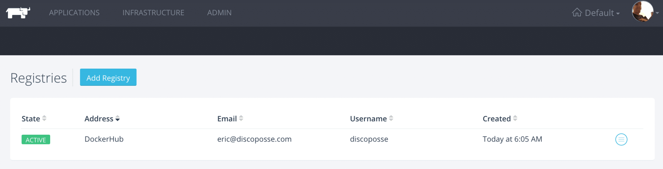Click the green ACTIVE state badge
This screenshot has height=169, width=663.
[x=36, y=140]
